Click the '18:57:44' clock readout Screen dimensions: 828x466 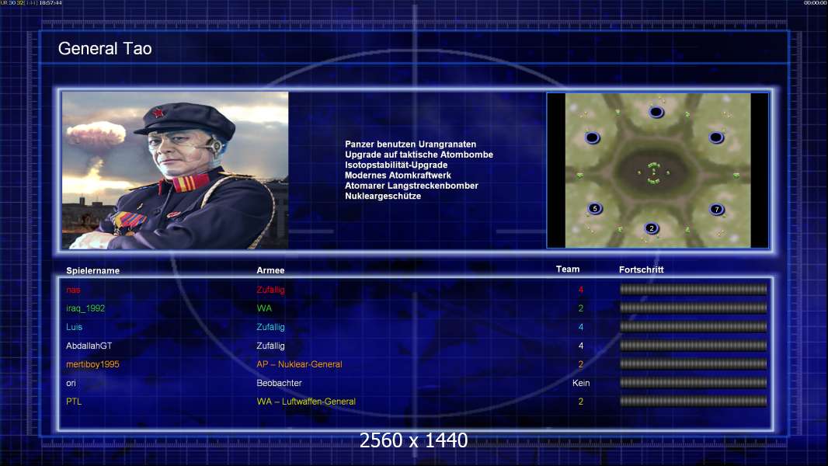50,3
